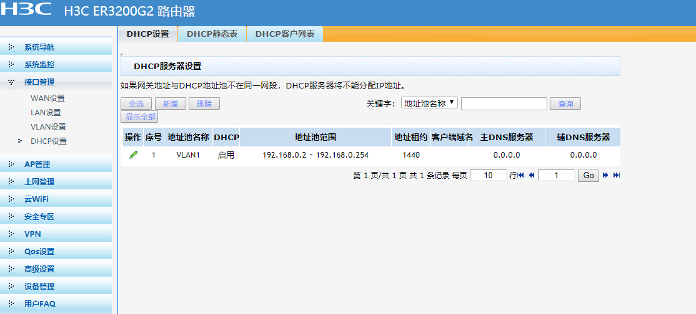Open the 地址池名称 keyword dropdown
Screen dimensions: 696x314
point(429,103)
